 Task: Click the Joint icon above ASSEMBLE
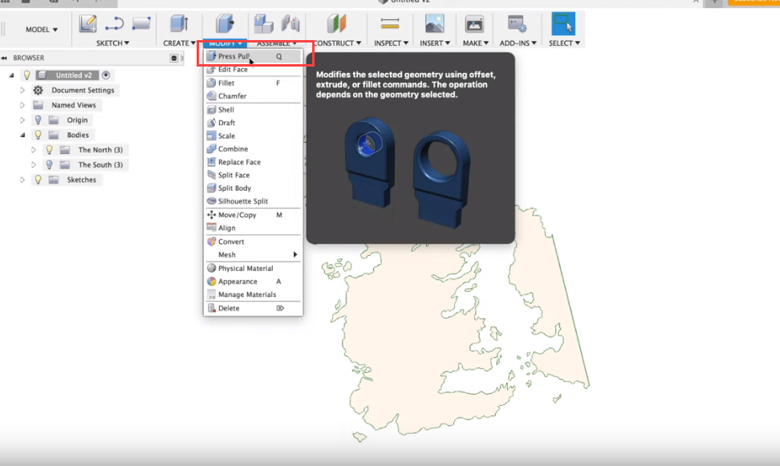(290, 23)
